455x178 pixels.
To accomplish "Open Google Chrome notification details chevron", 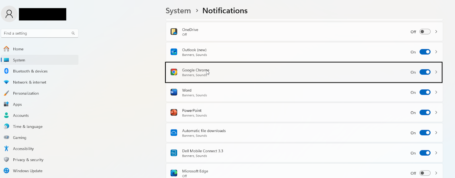I will click(x=436, y=72).
